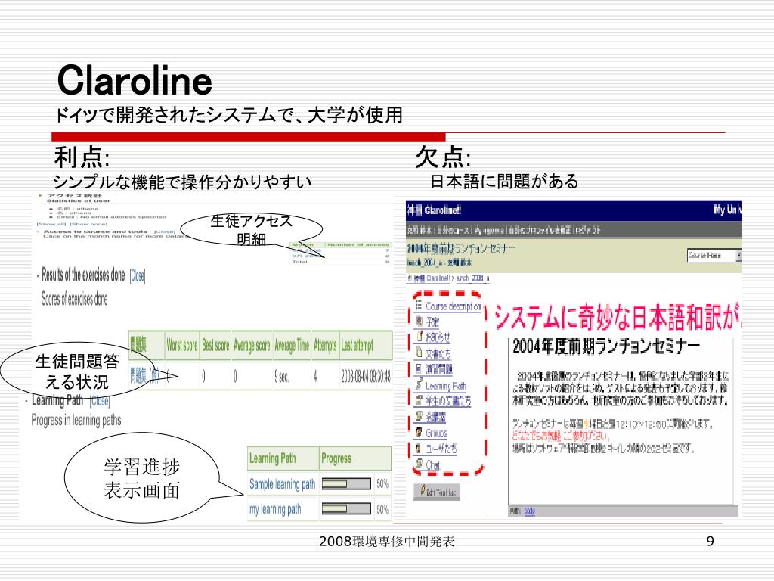774x581 pixels.
Task: Click the Claroline breadcrumb link
Action: pos(431,278)
